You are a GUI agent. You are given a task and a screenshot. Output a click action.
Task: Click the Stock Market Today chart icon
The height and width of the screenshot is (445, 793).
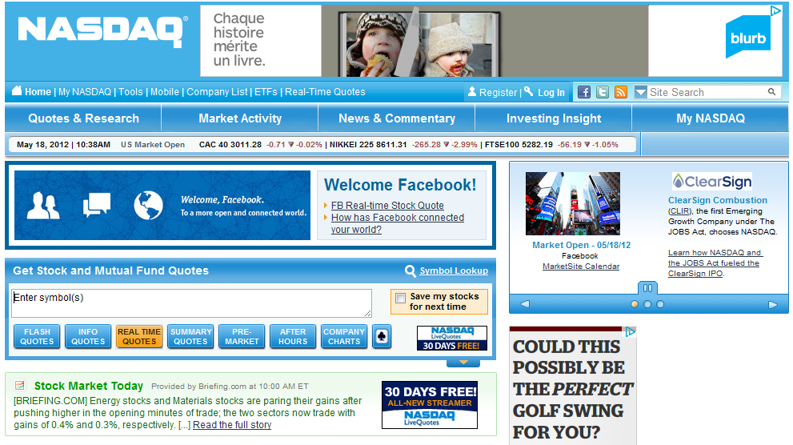[20, 385]
